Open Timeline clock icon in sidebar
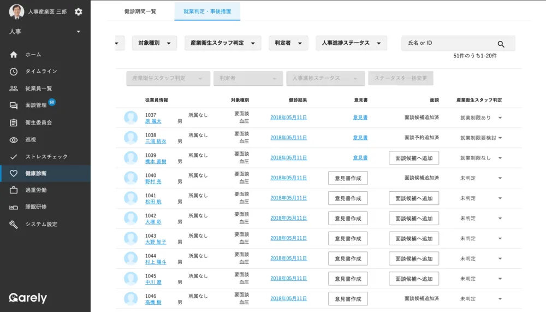Screen dimensions: 546x312 point(14,72)
